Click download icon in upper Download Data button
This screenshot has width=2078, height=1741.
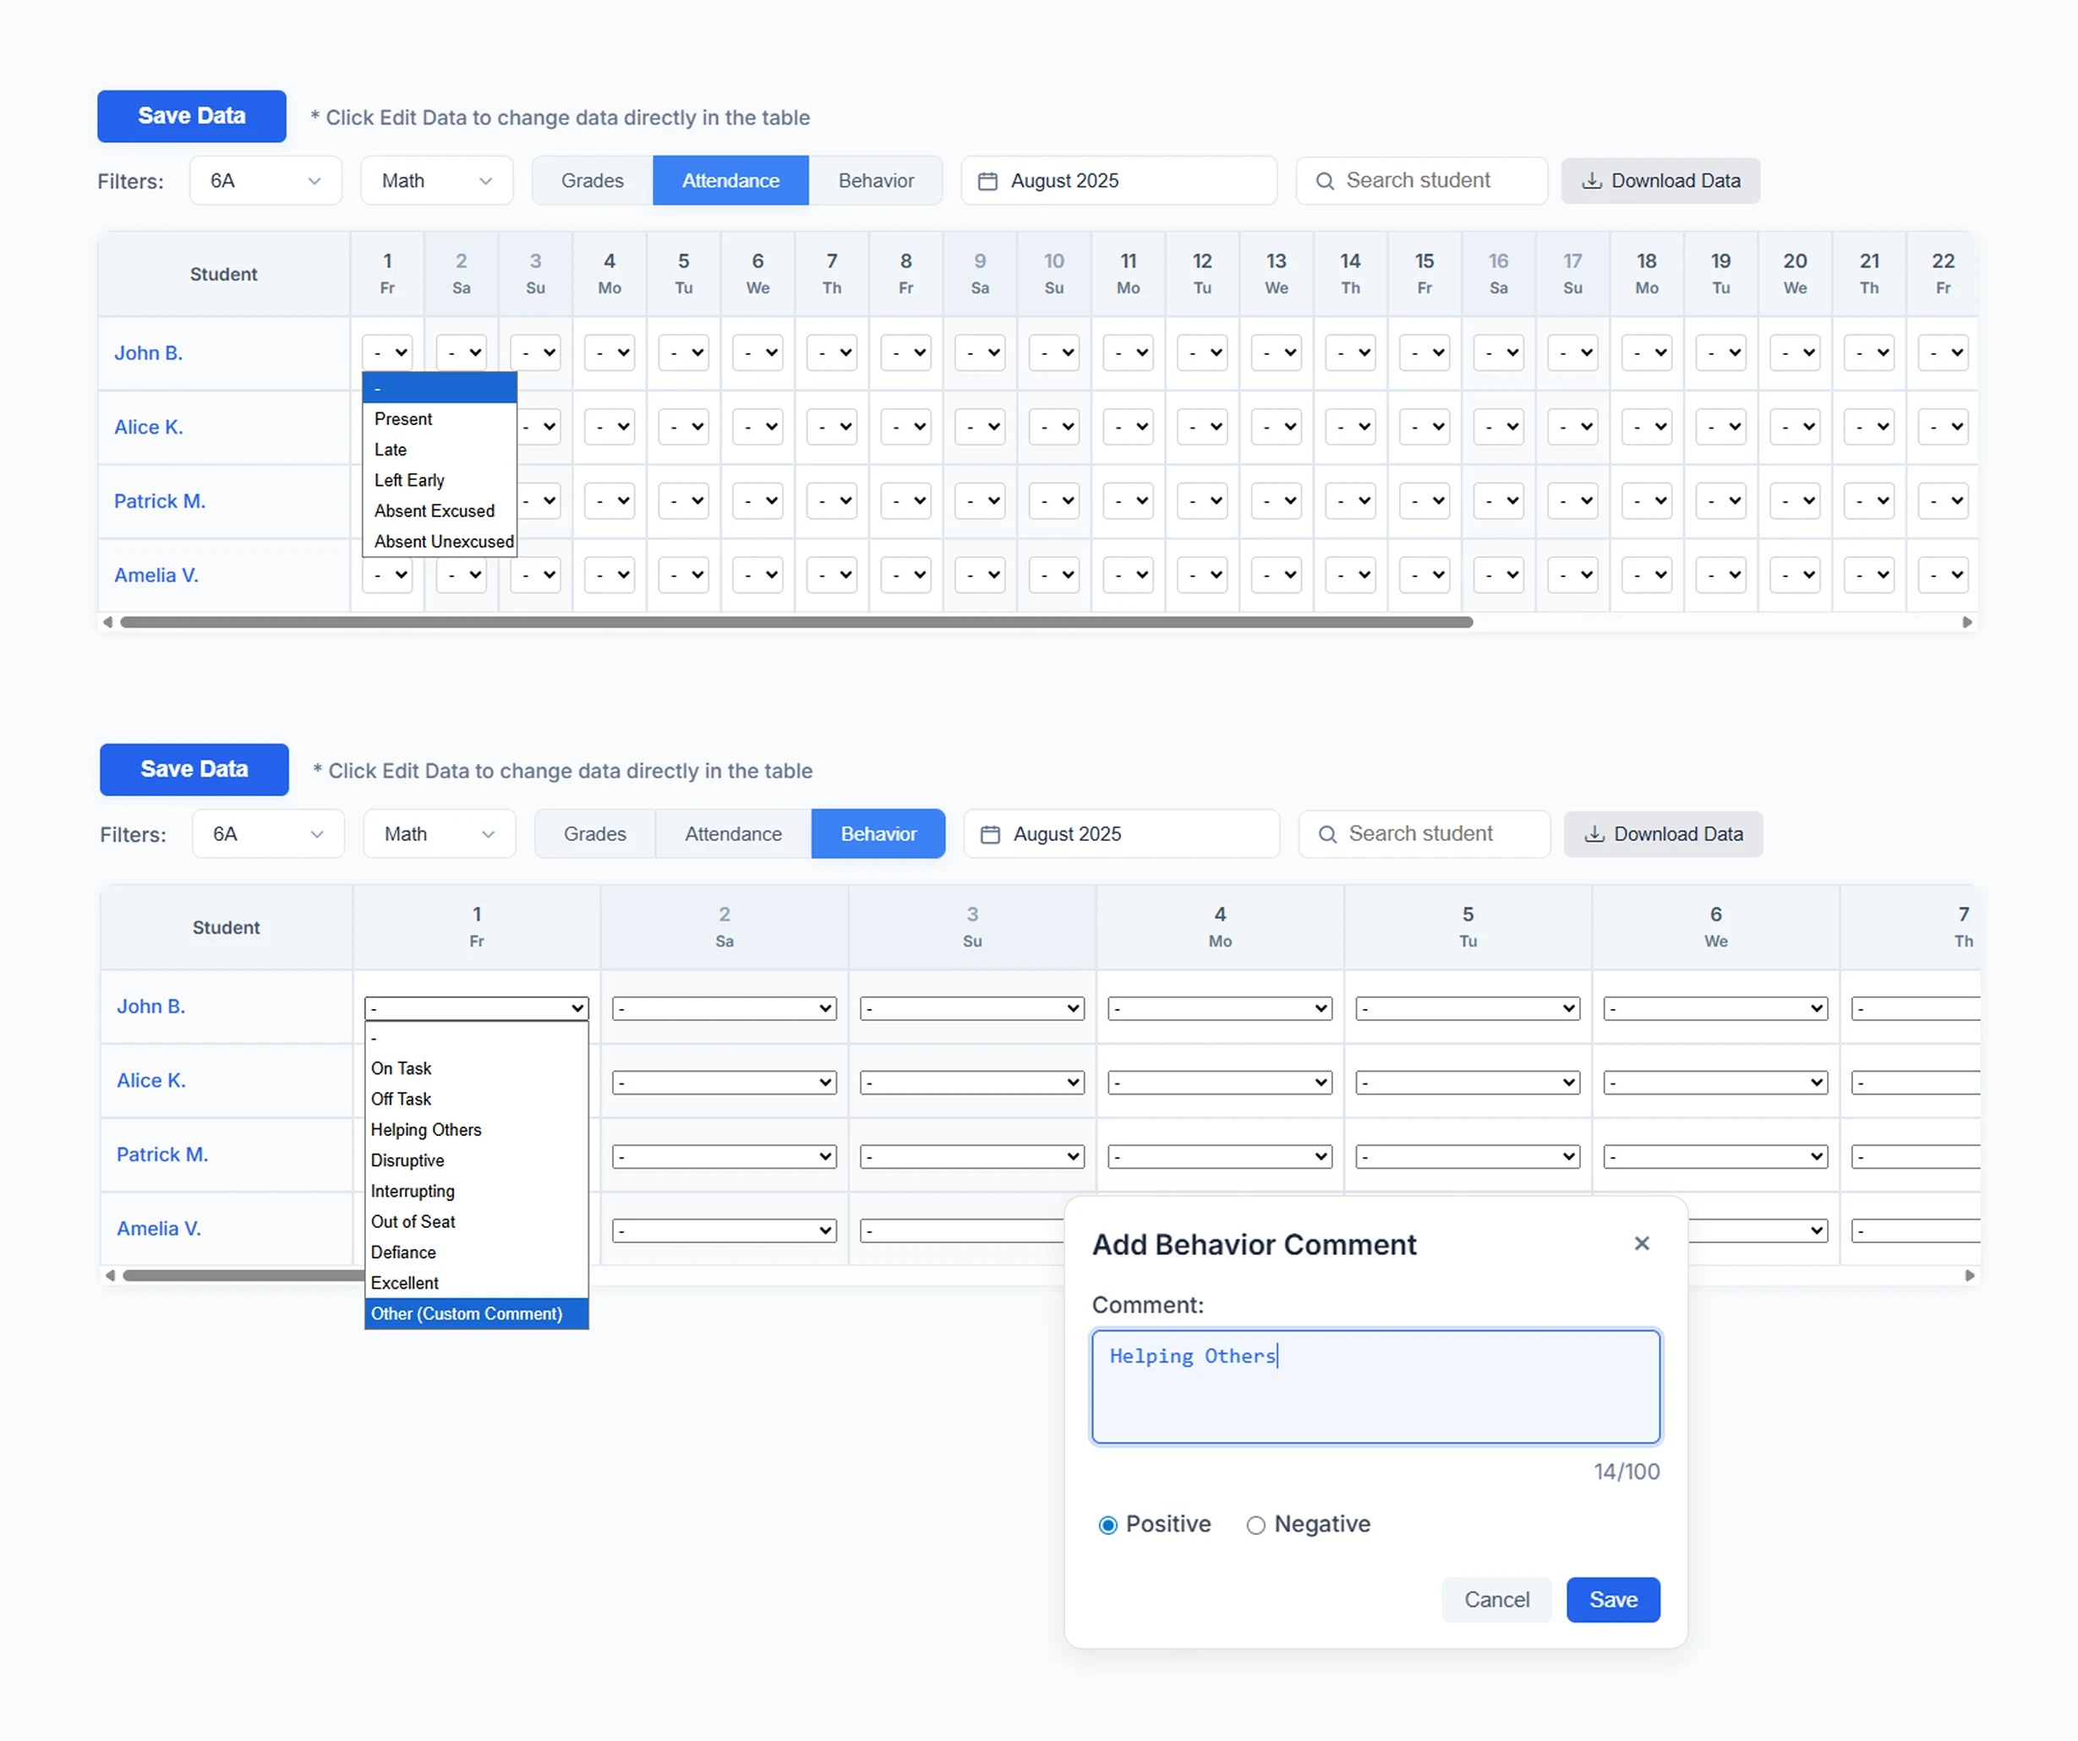point(1591,181)
